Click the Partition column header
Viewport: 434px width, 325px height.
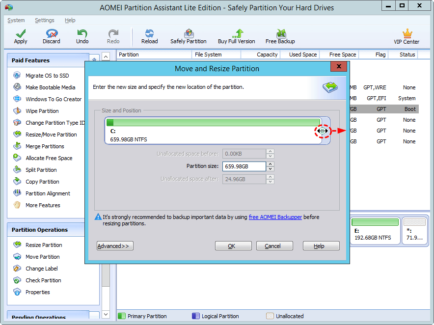coord(155,54)
